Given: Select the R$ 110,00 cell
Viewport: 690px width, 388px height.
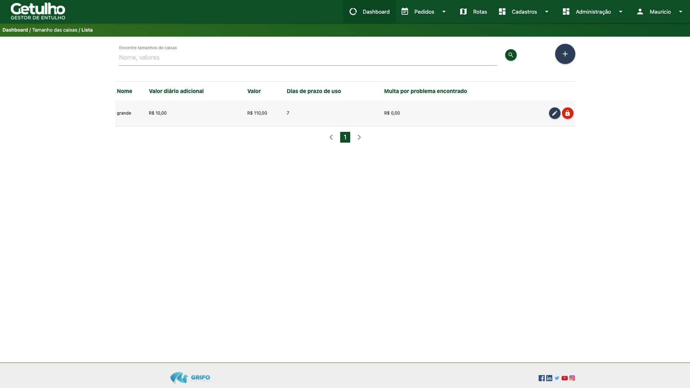Looking at the screenshot, I should coord(257,113).
